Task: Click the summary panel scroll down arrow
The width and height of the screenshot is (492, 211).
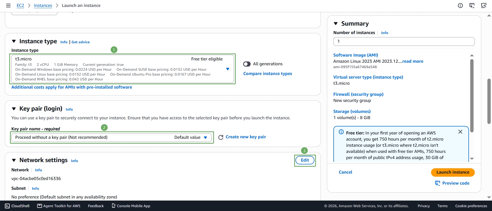Action: point(472,159)
